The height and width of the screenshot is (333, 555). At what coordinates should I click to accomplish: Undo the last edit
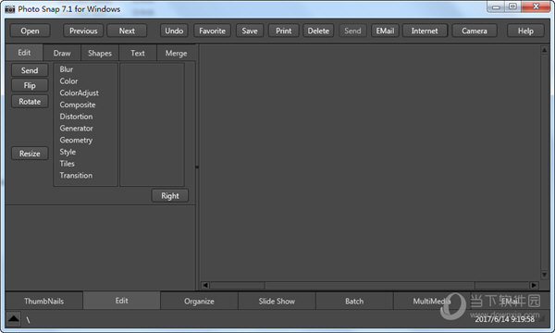[x=174, y=31]
